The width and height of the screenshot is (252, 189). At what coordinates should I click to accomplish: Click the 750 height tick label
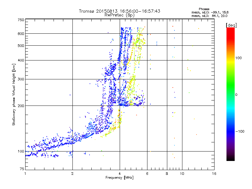21,20
